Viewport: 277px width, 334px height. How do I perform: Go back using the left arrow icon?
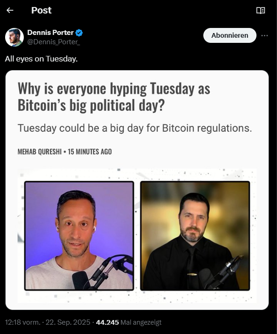(10, 10)
